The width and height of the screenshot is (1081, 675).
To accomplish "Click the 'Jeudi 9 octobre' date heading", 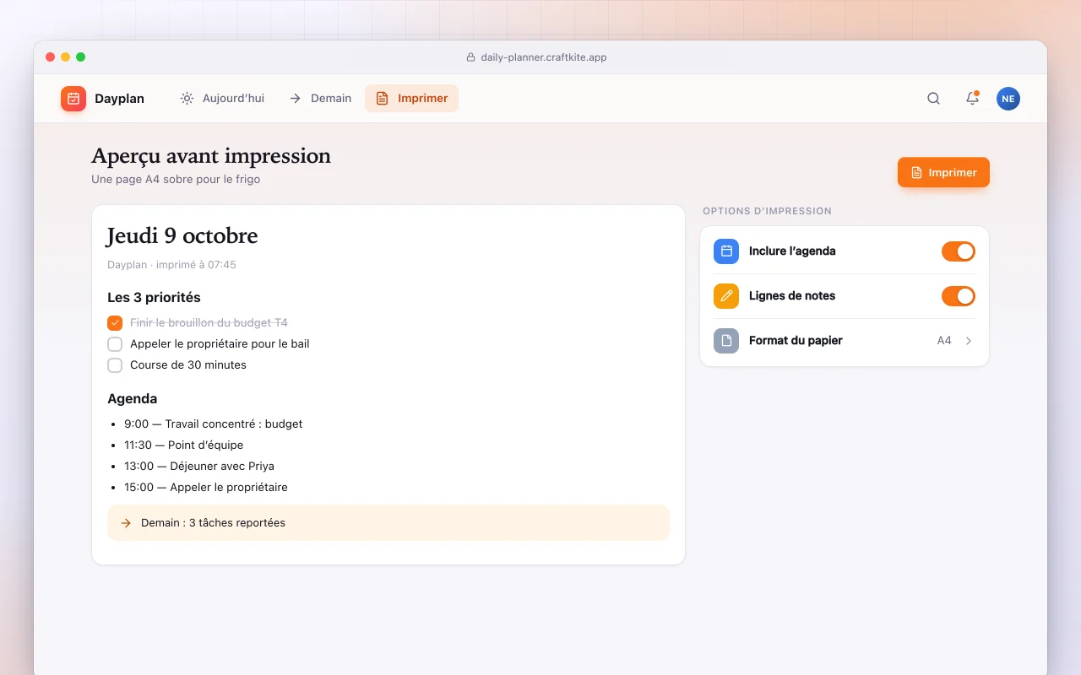I will [x=182, y=236].
